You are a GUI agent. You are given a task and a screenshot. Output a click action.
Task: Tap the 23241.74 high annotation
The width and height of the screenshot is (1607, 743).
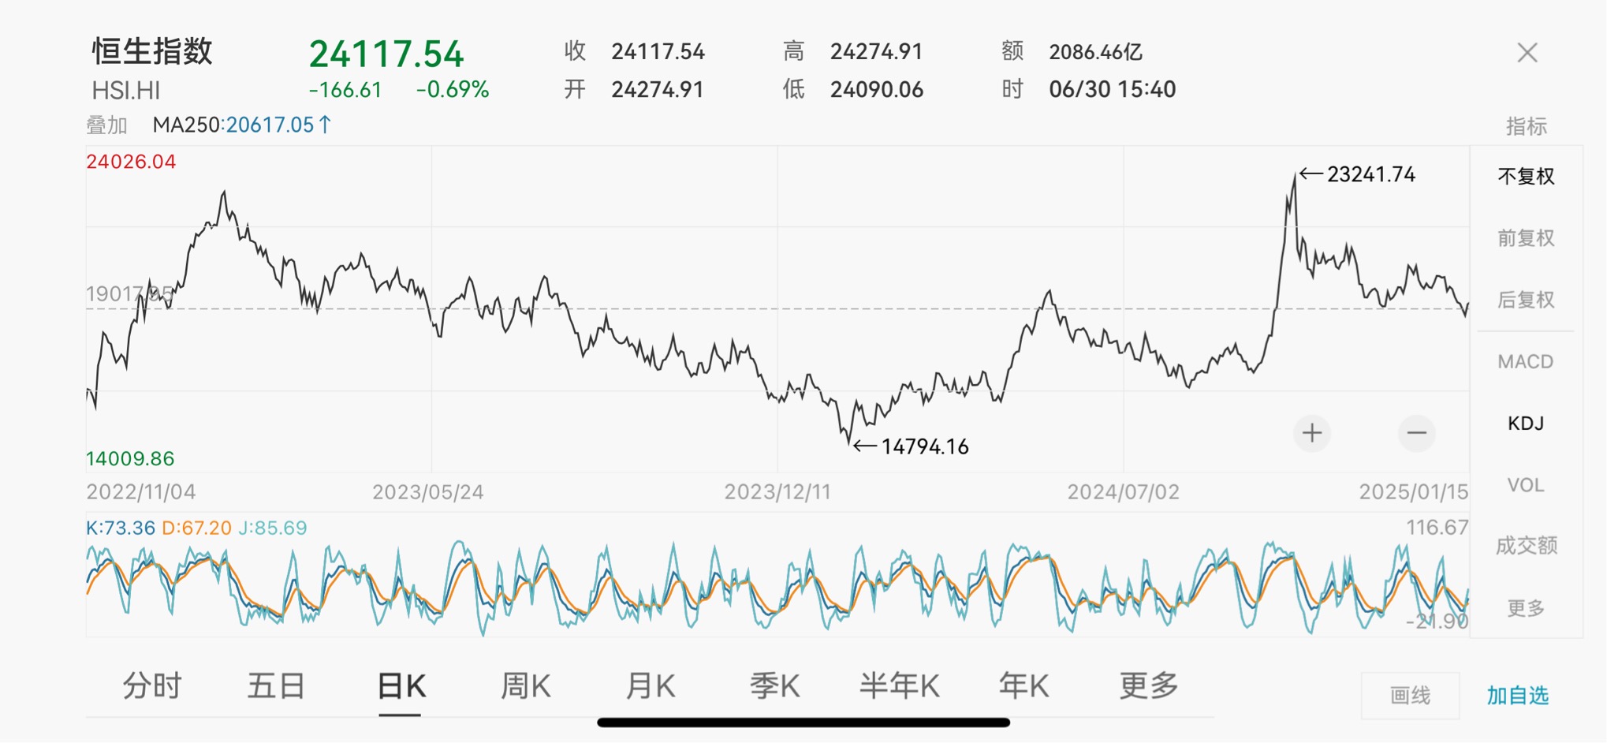click(x=1370, y=174)
